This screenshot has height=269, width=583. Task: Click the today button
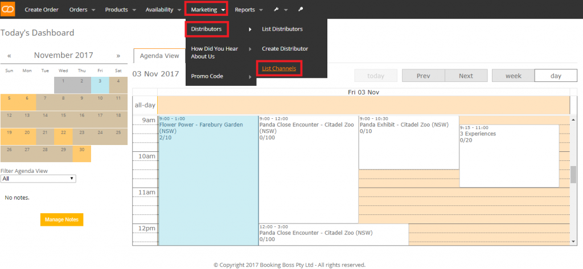point(376,76)
